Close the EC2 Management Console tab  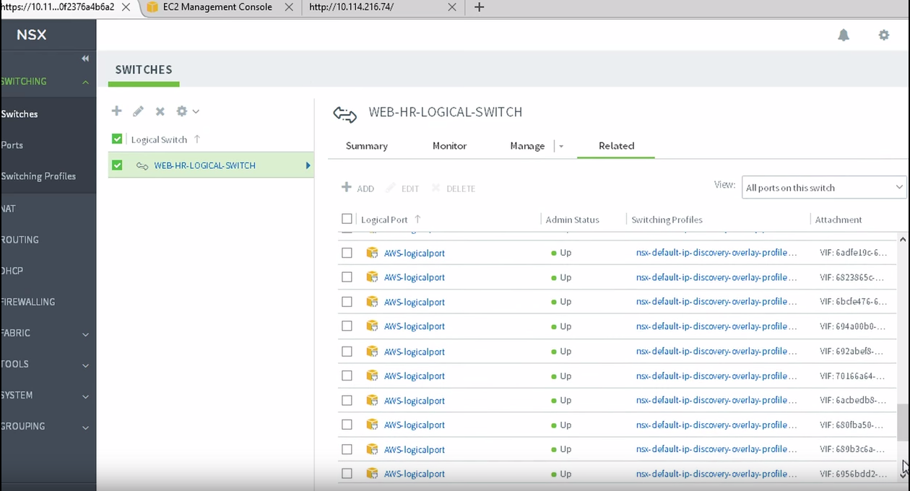tap(289, 7)
